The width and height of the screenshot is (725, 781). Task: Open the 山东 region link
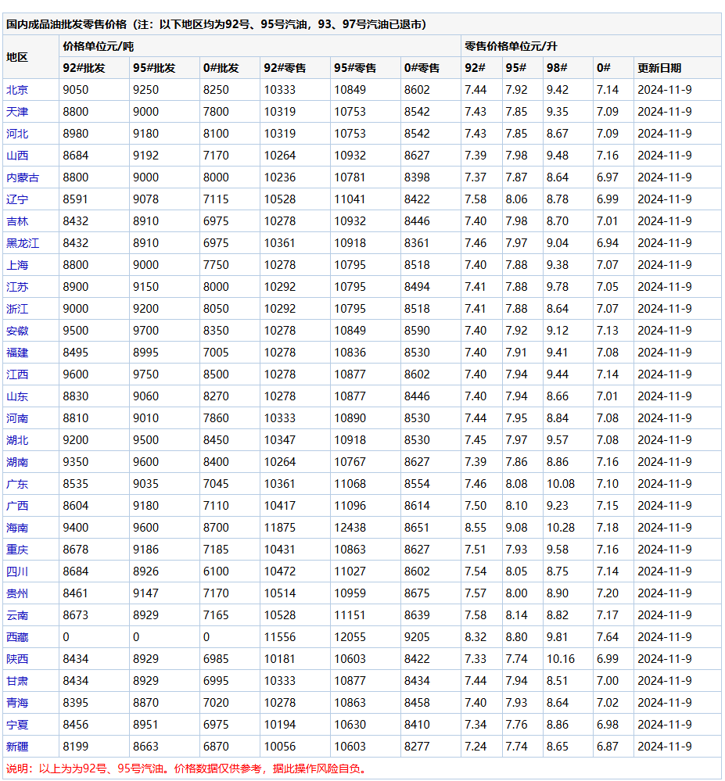(x=17, y=397)
